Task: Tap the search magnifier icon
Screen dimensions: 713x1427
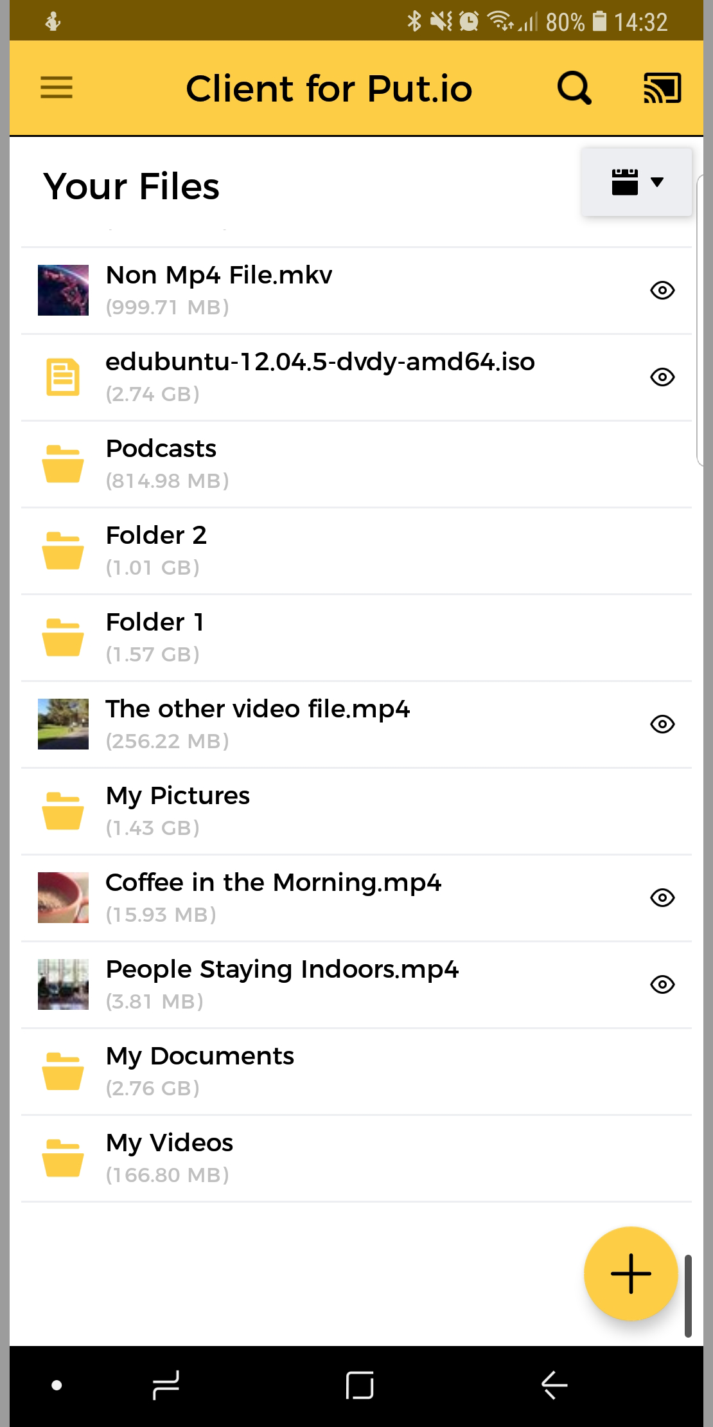Action: tap(574, 88)
